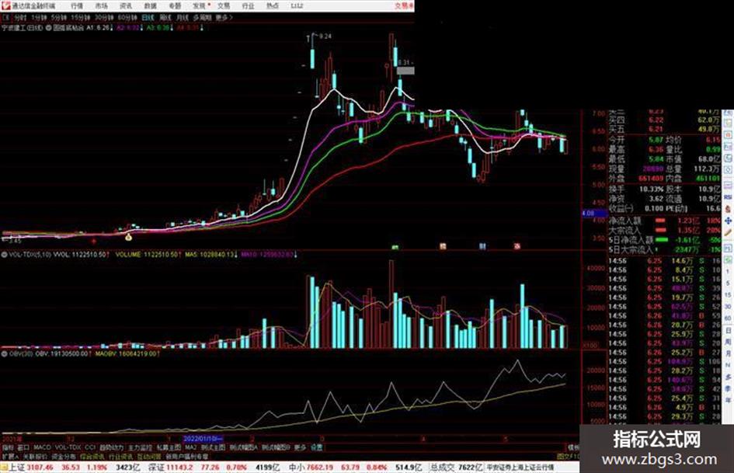Switch chart period to 30分钟
This screenshot has height=473, width=734.
point(104,17)
